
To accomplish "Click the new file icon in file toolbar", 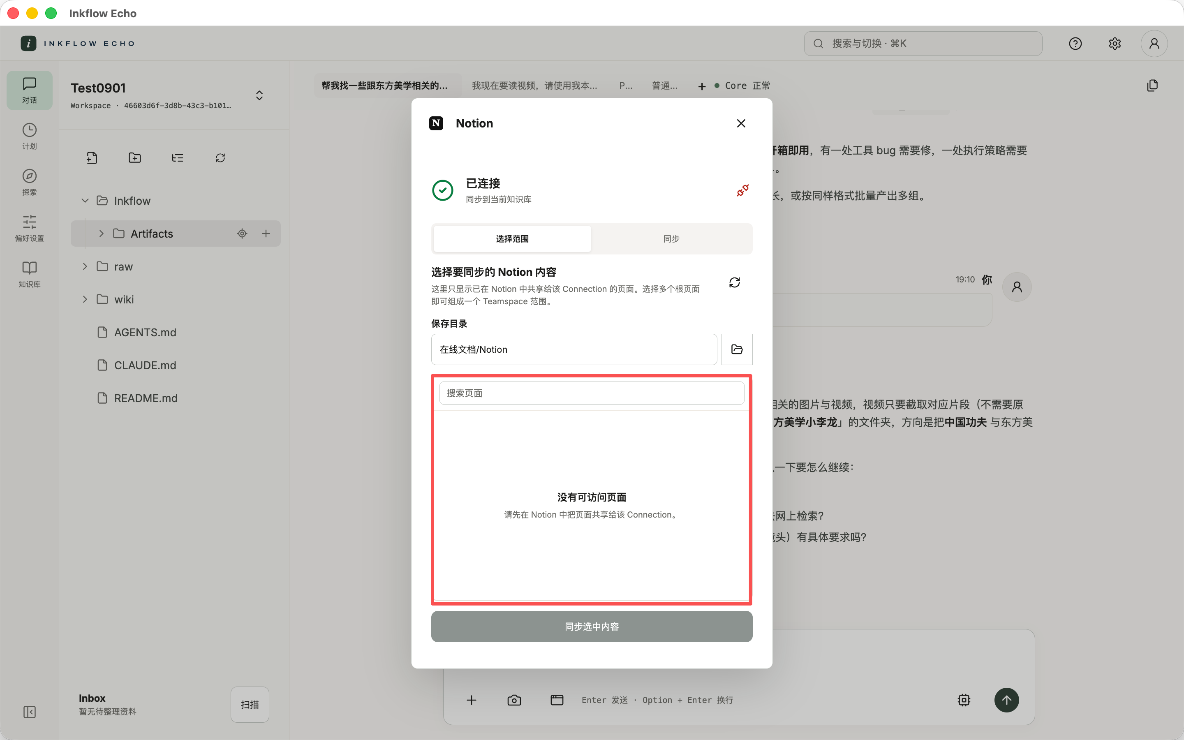I will 92,157.
